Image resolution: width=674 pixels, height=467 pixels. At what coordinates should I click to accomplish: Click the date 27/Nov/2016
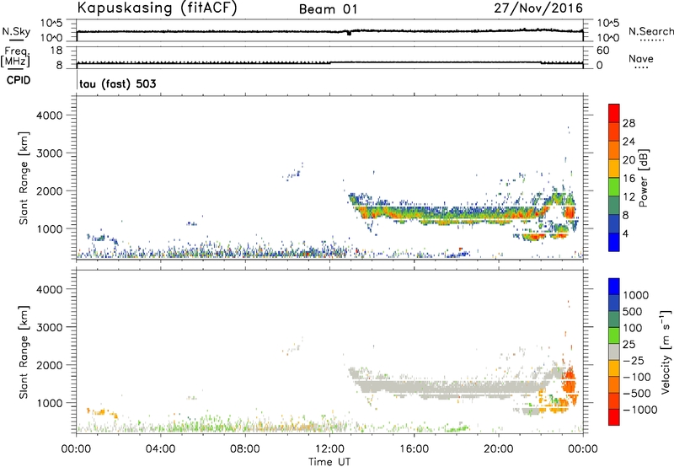click(538, 8)
